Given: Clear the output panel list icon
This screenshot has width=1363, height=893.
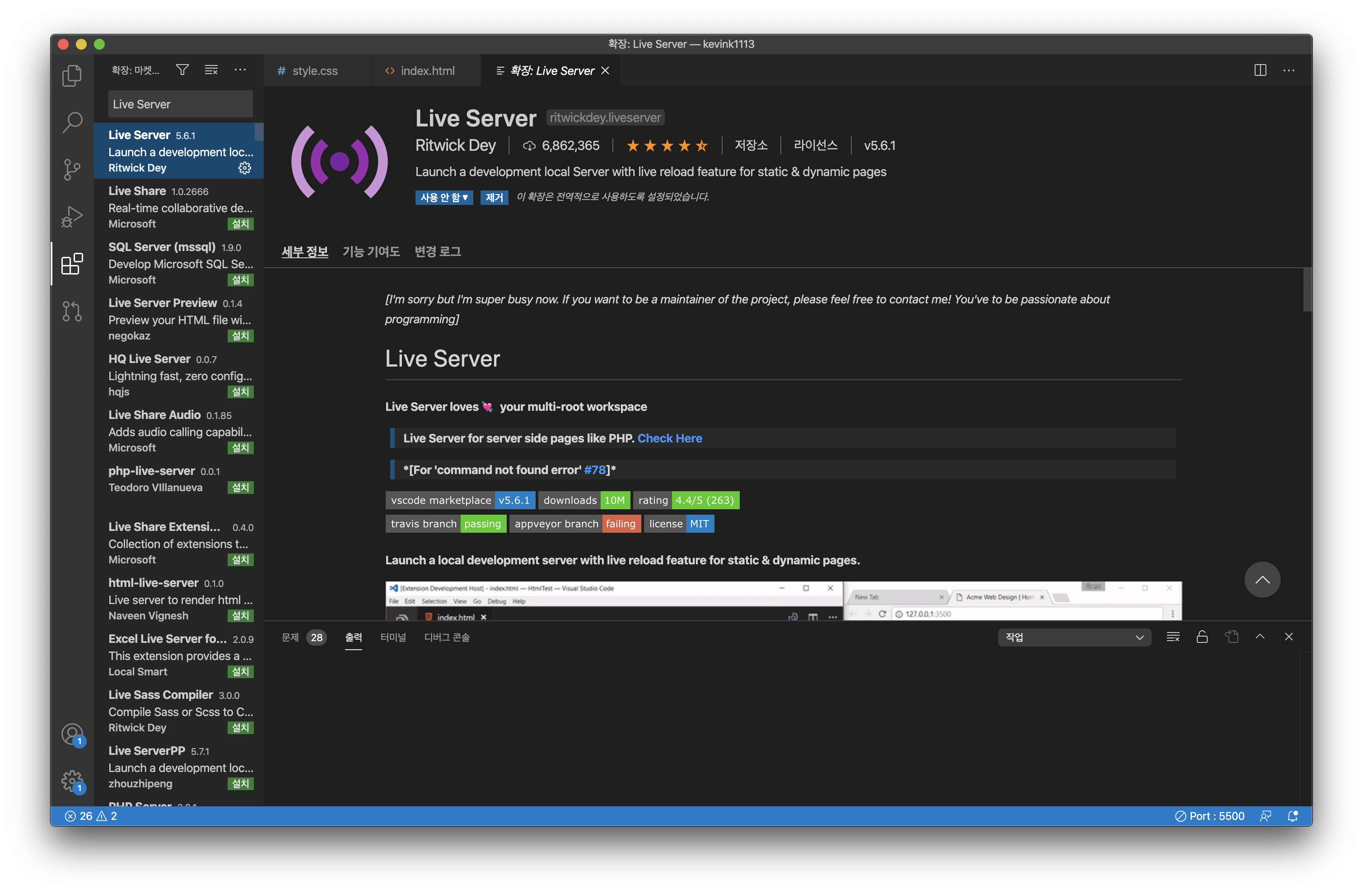Looking at the screenshot, I should [1173, 637].
